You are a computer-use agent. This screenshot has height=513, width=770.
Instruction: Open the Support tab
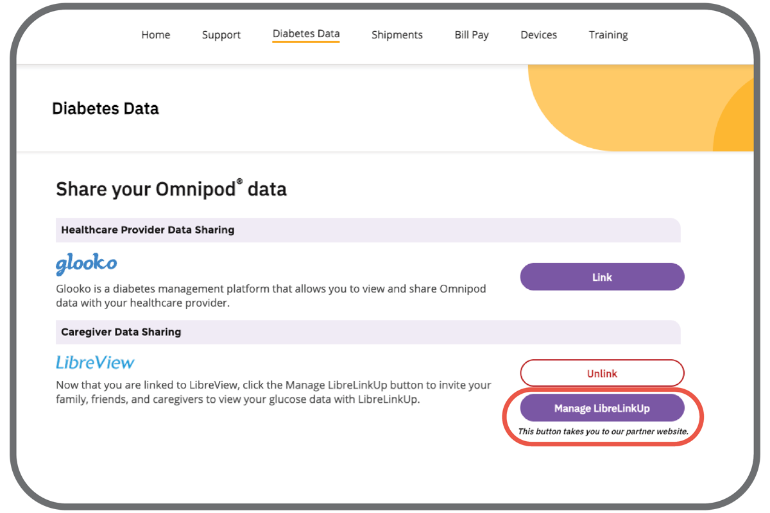[221, 35]
